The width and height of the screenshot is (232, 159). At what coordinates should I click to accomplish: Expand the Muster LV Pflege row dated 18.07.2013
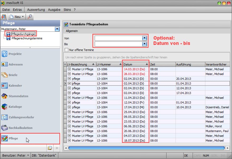click(69, 140)
